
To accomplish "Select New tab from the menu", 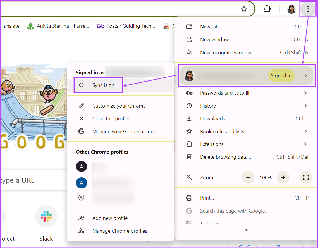I will point(209,27).
